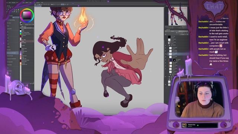Click the chat message "back to lurking, but"

click(218, 55)
